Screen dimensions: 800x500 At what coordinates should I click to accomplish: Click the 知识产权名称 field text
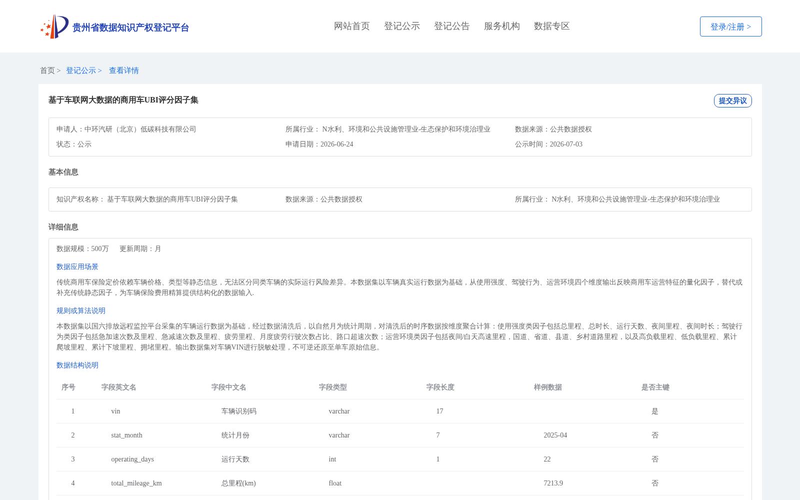[x=147, y=199]
